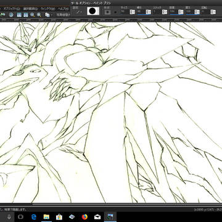Open the 写真修整 toolbar dropdown
This screenshot has height=222, width=222.
(64, 15)
